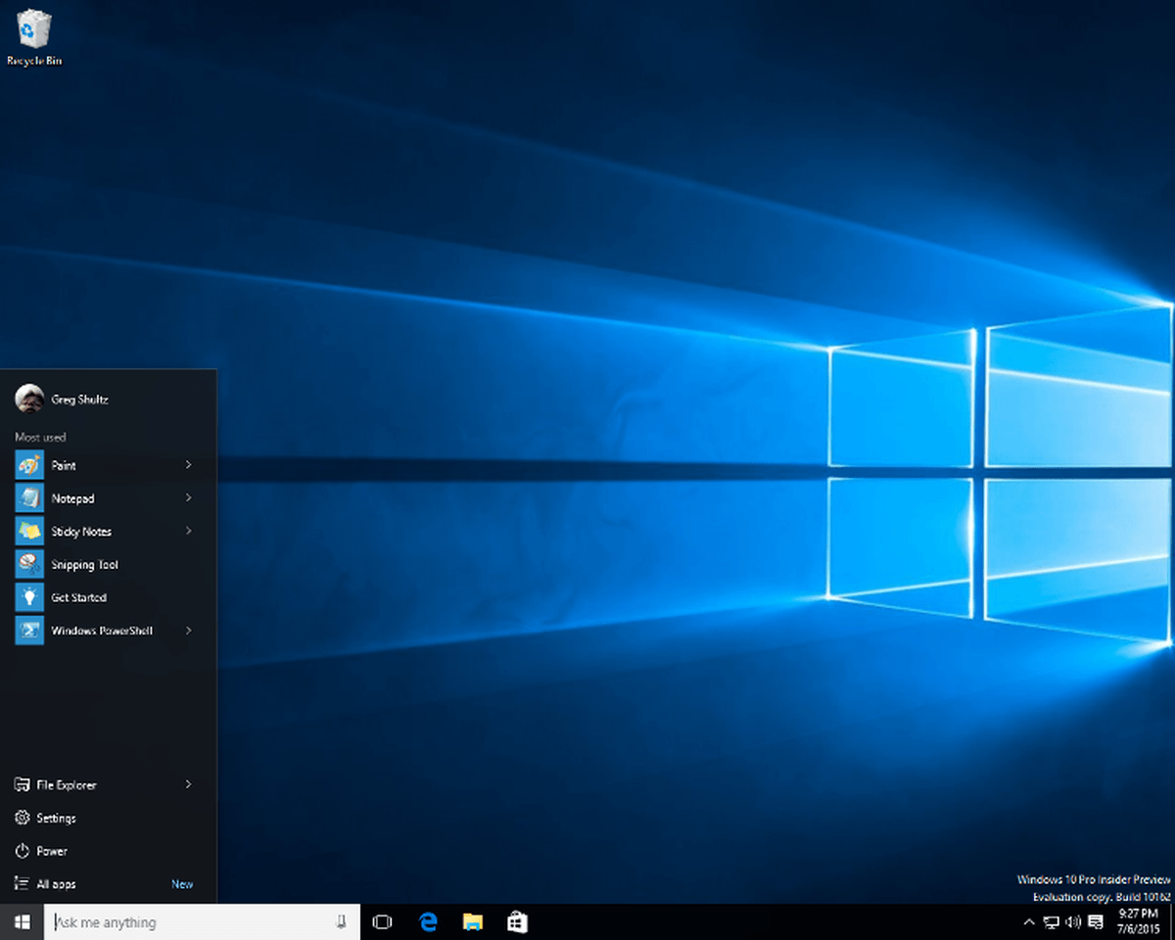Show the Sticky Notes jump list chevron
1175x940 pixels.
pyautogui.click(x=188, y=531)
